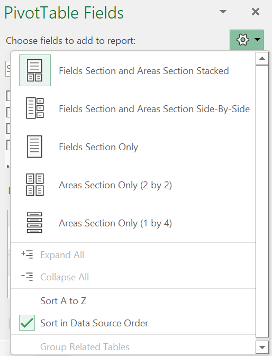The image size is (272, 356).
Task: Click the Fields Section Only icon
Action: [34, 147]
